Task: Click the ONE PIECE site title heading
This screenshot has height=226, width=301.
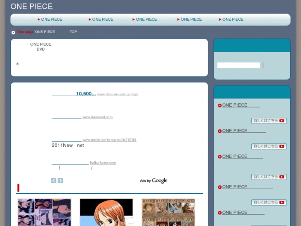Action: click(x=31, y=6)
